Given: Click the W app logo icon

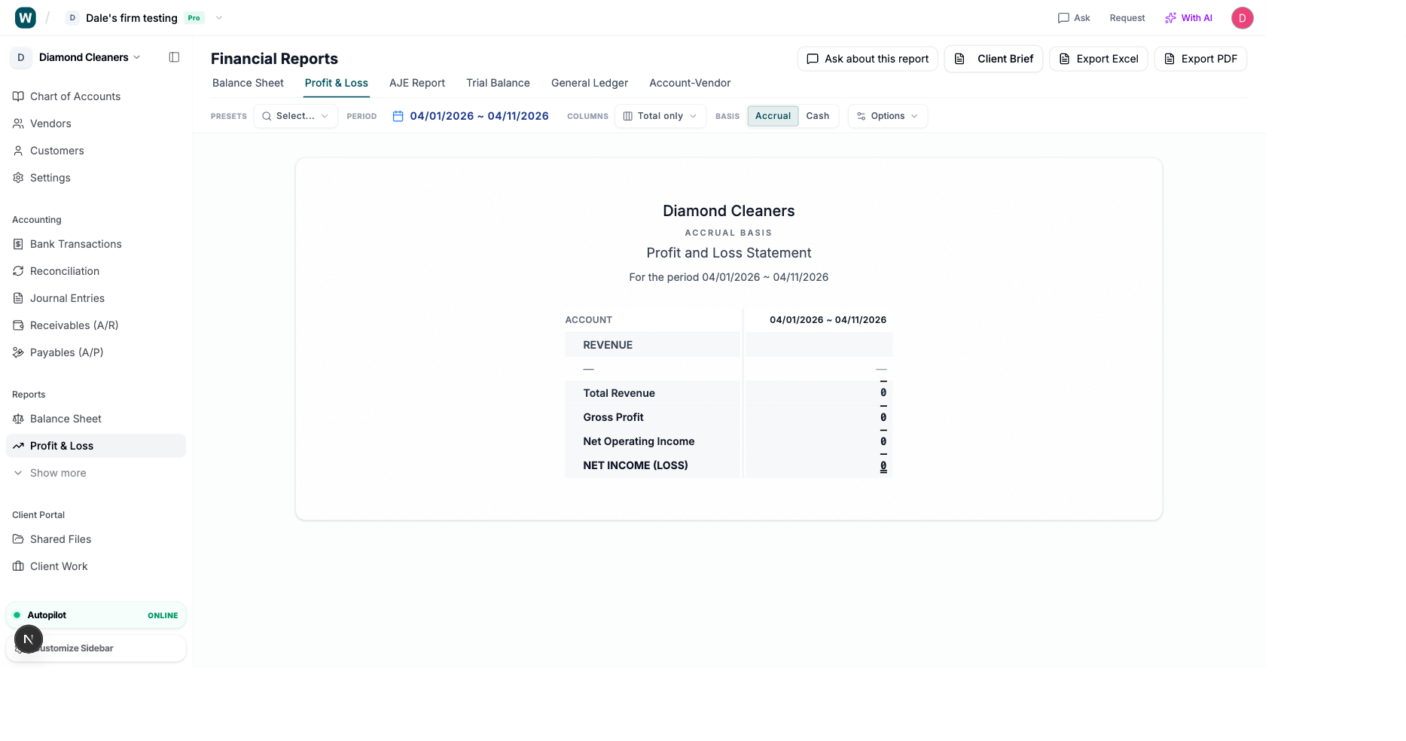Looking at the screenshot, I should (26, 18).
